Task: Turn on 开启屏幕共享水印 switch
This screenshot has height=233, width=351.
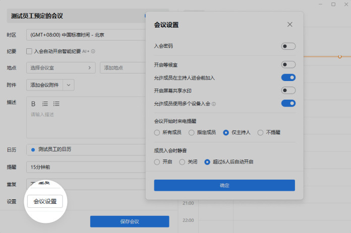Action: (x=288, y=91)
